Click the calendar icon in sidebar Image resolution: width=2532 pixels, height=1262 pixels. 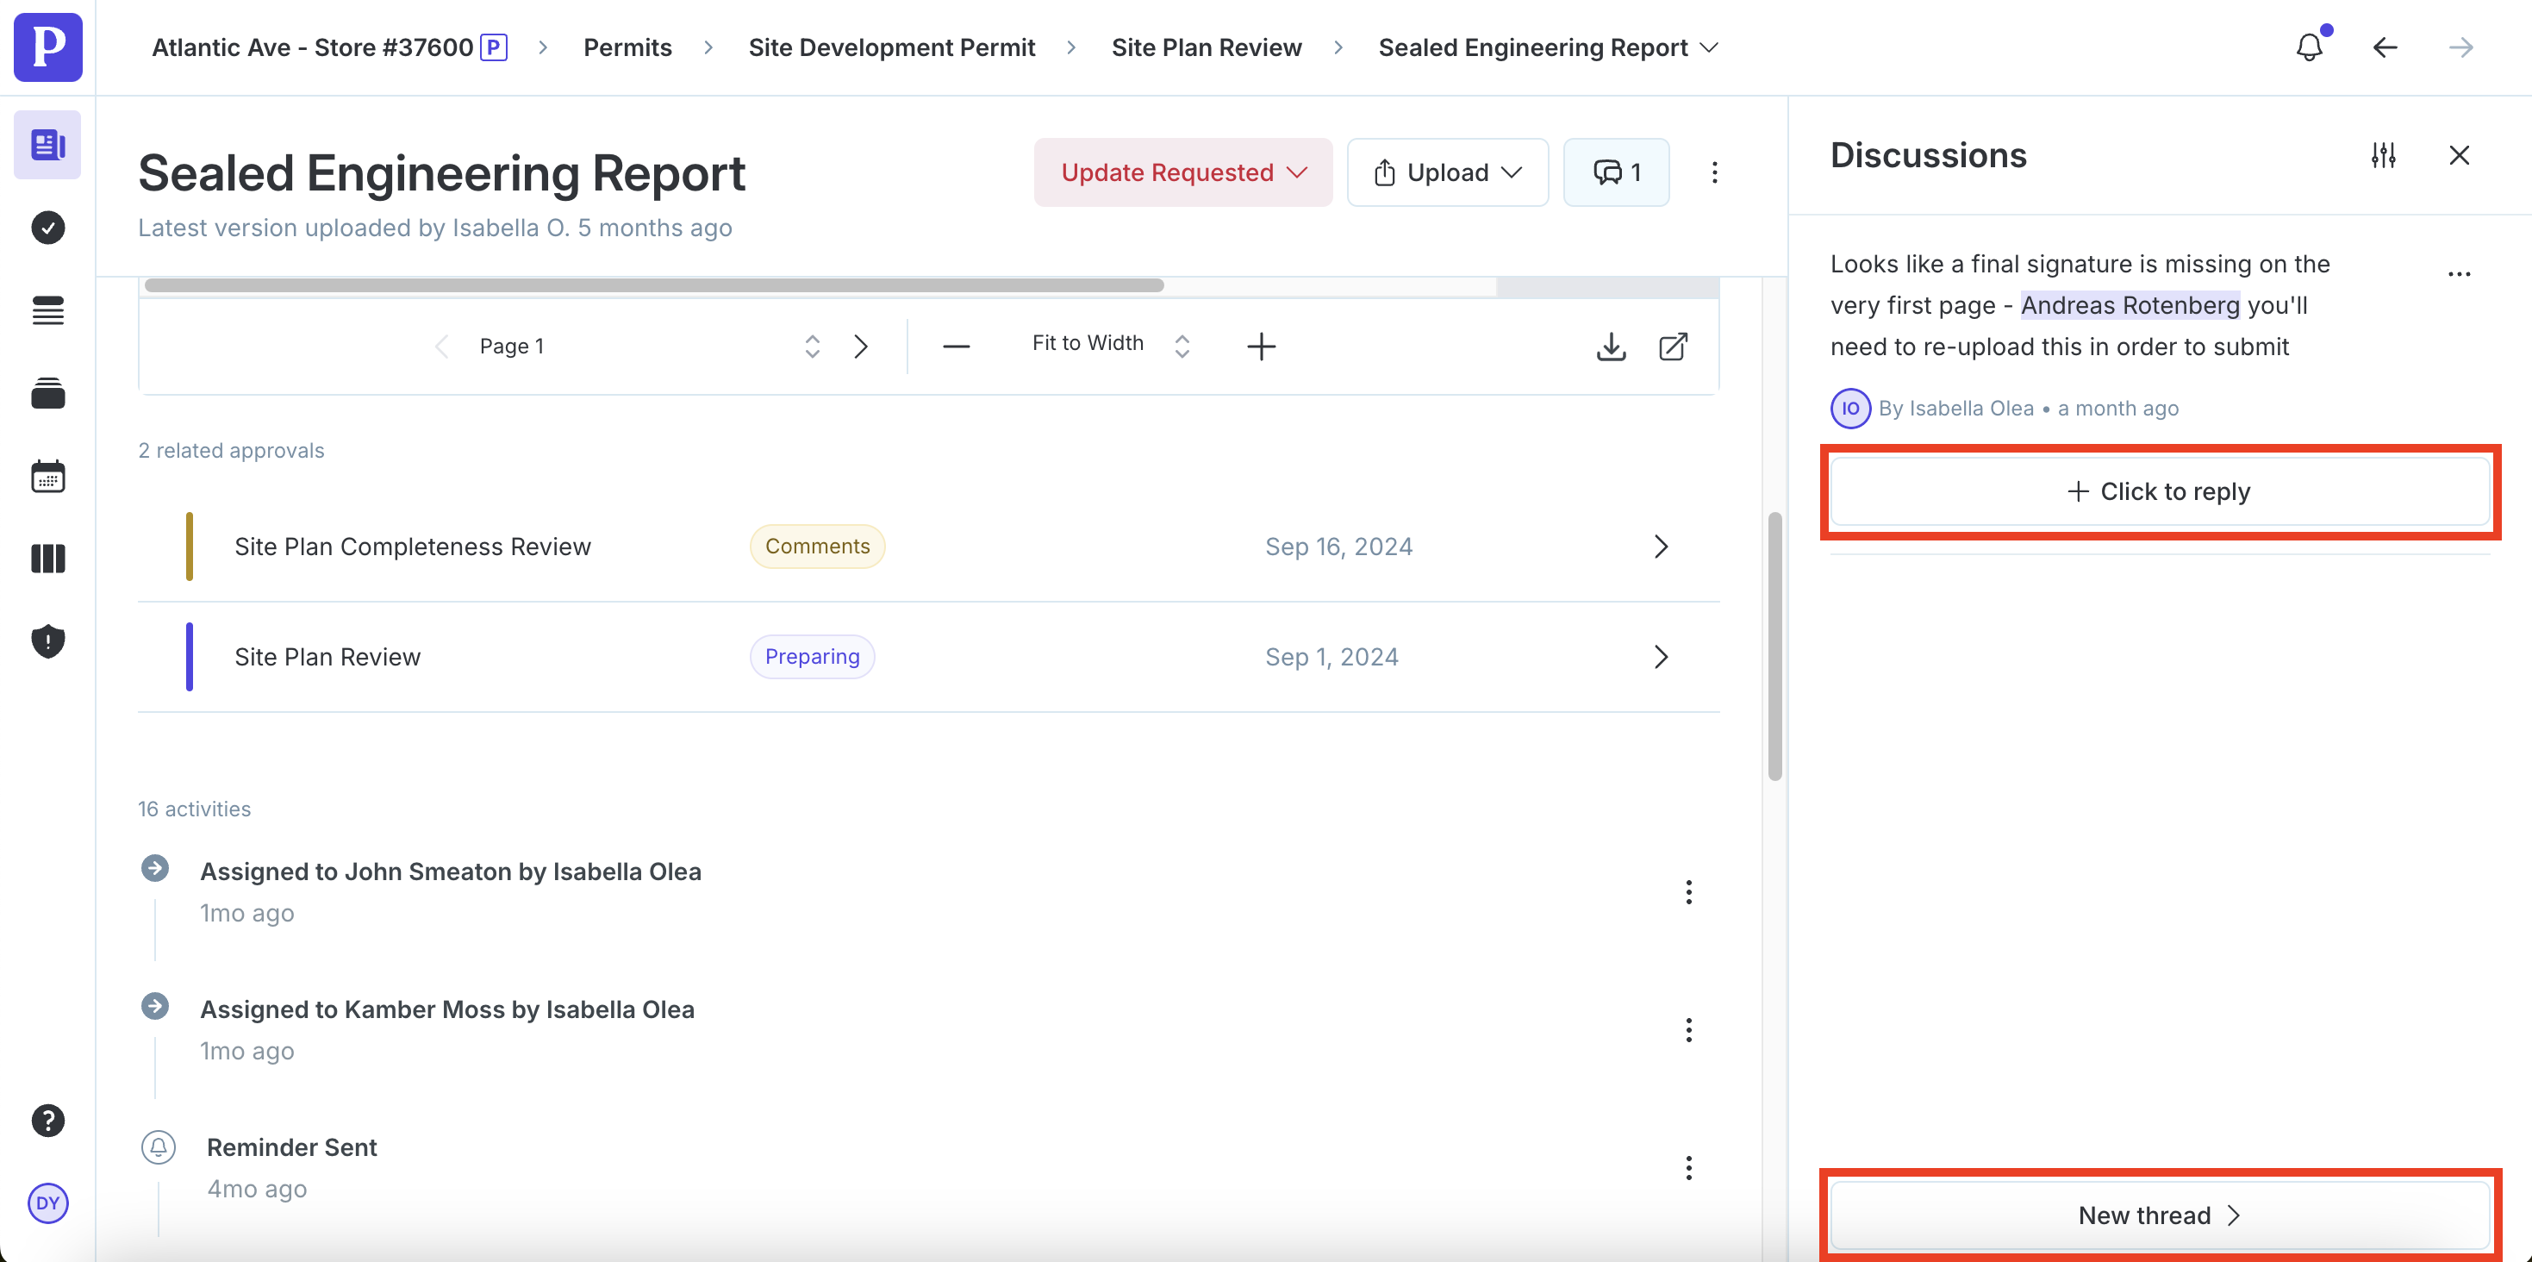click(47, 477)
